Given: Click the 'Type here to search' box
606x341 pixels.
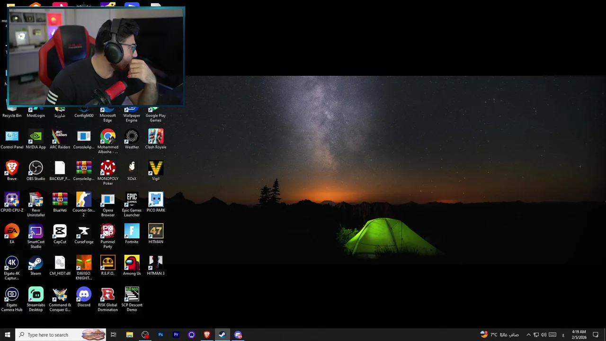Looking at the screenshot, I should click(61, 335).
